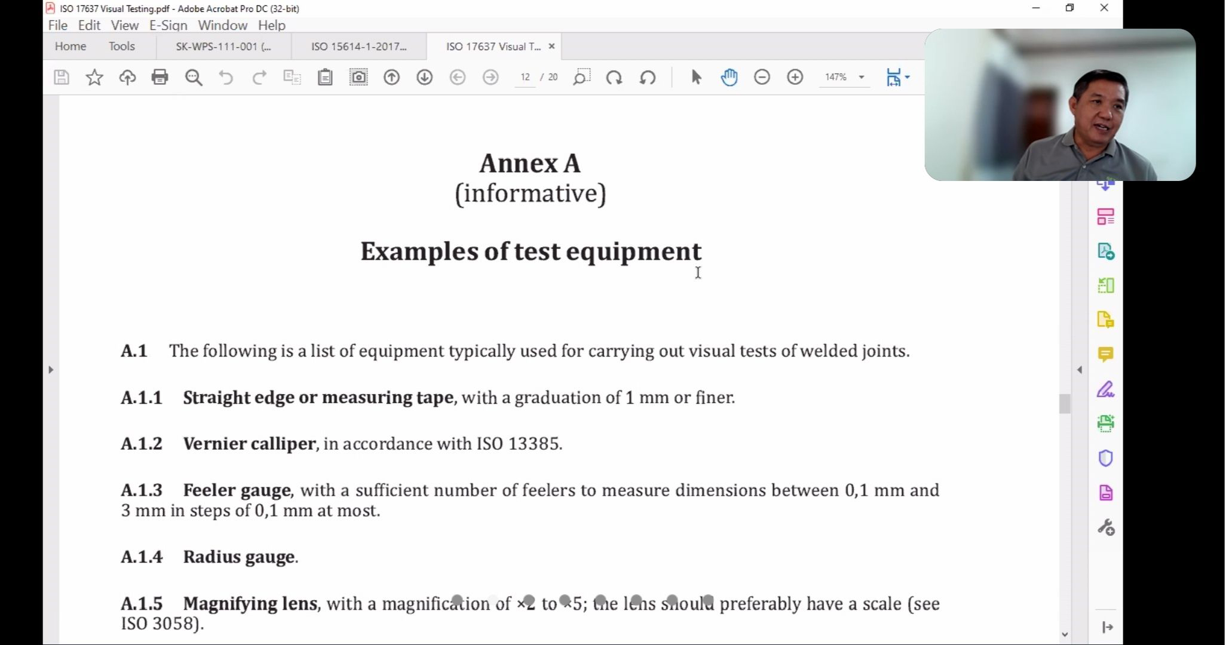Open the Fill & Sign pen tool

1105,389
